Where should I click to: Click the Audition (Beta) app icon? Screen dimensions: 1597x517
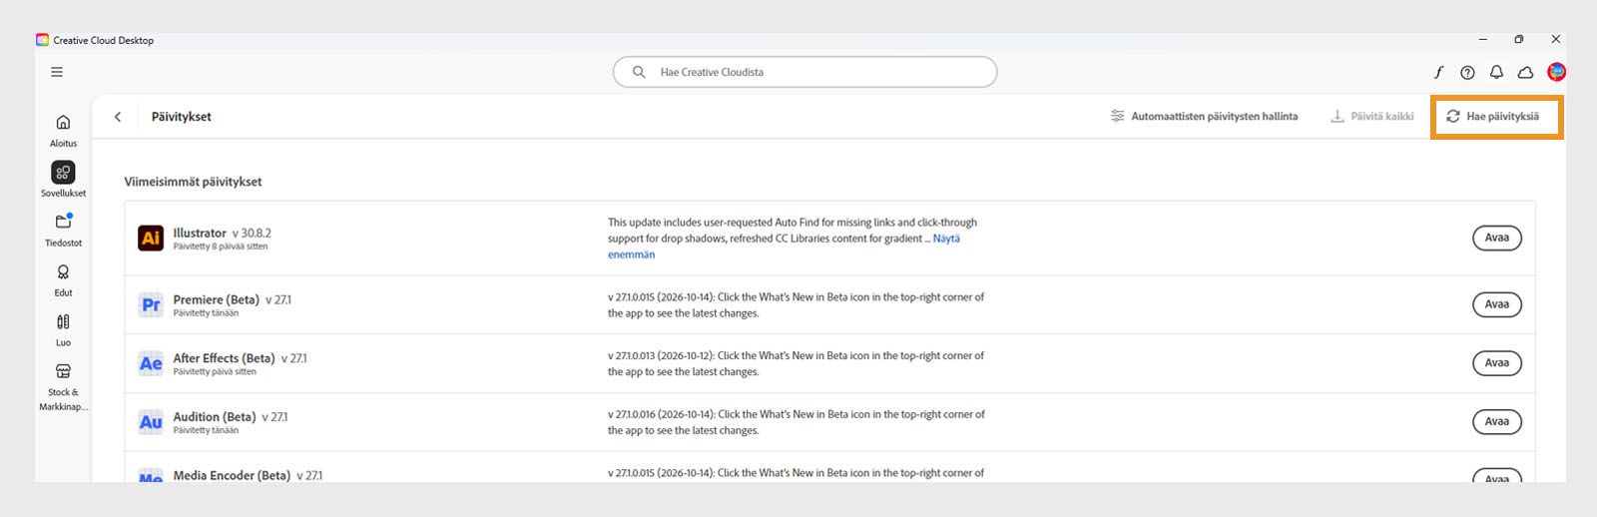coord(151,422)
